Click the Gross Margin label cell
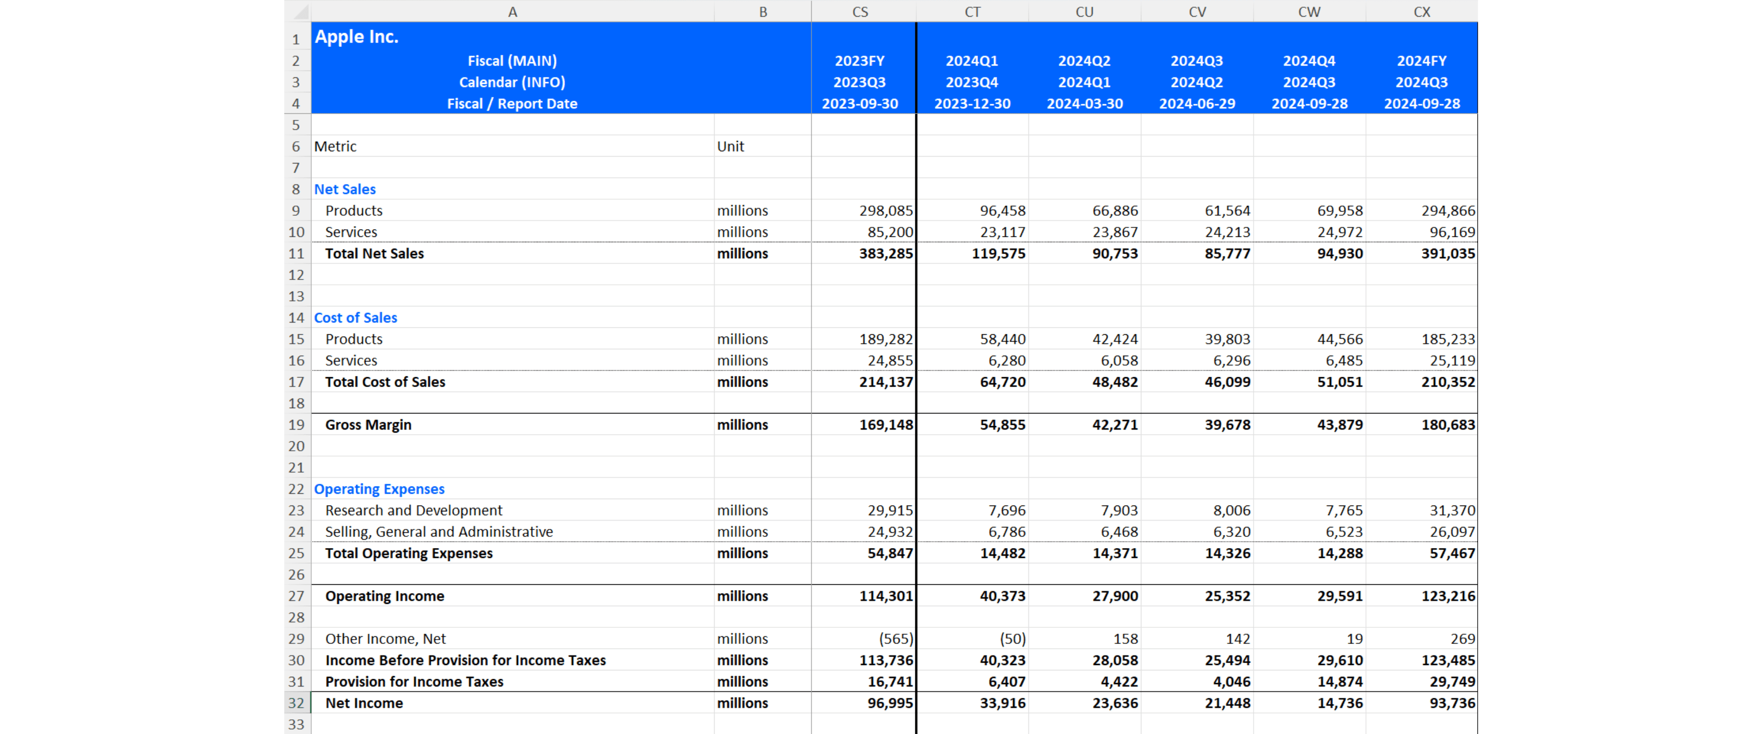The image size is (1762, 734). pos(368,424)
